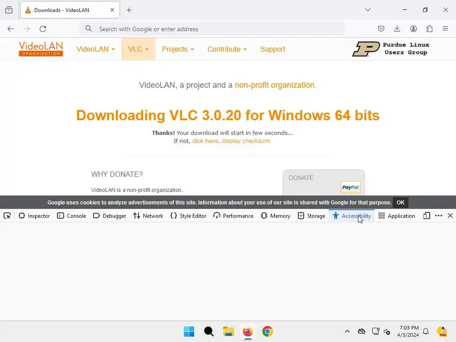
Task: Open Firefox View recent browsing icon
Action: click(x=9, y=10)
